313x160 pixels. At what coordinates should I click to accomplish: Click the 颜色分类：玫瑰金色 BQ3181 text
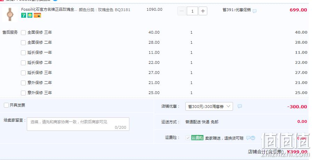(104, 10)
